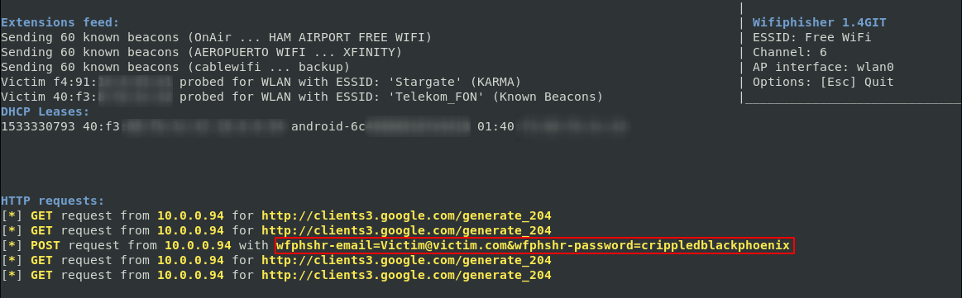The image size is (962, 298).
Task: Click the red-boxed captured credentials string
Action: (x=534, y=245)
